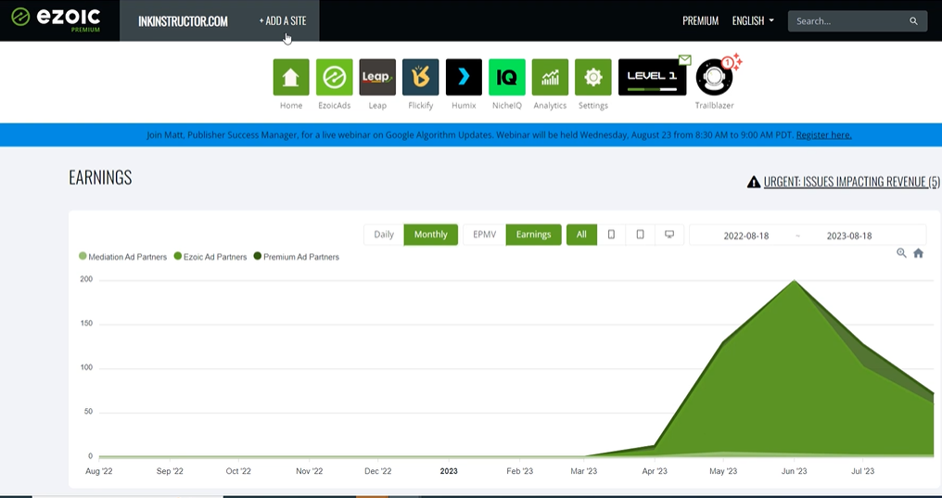Toggle Premium Ad Partners legend series
This screenshot has height=498, width=942.
click(296, 257)
